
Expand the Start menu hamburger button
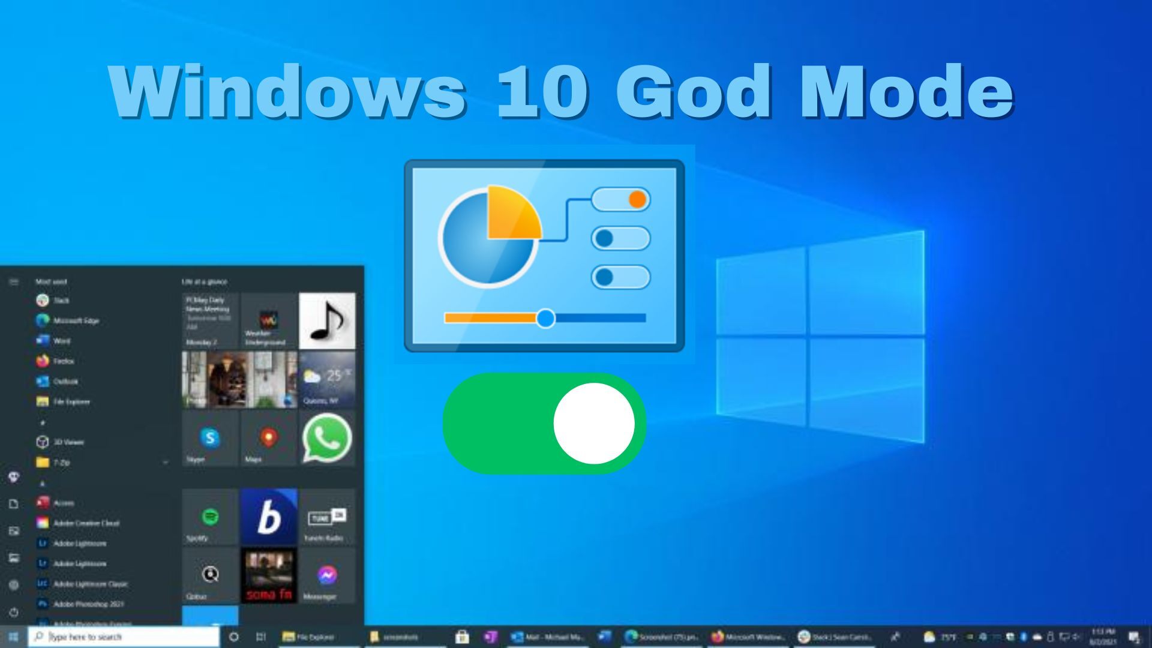pyautogui.click(x=14, y=281)
